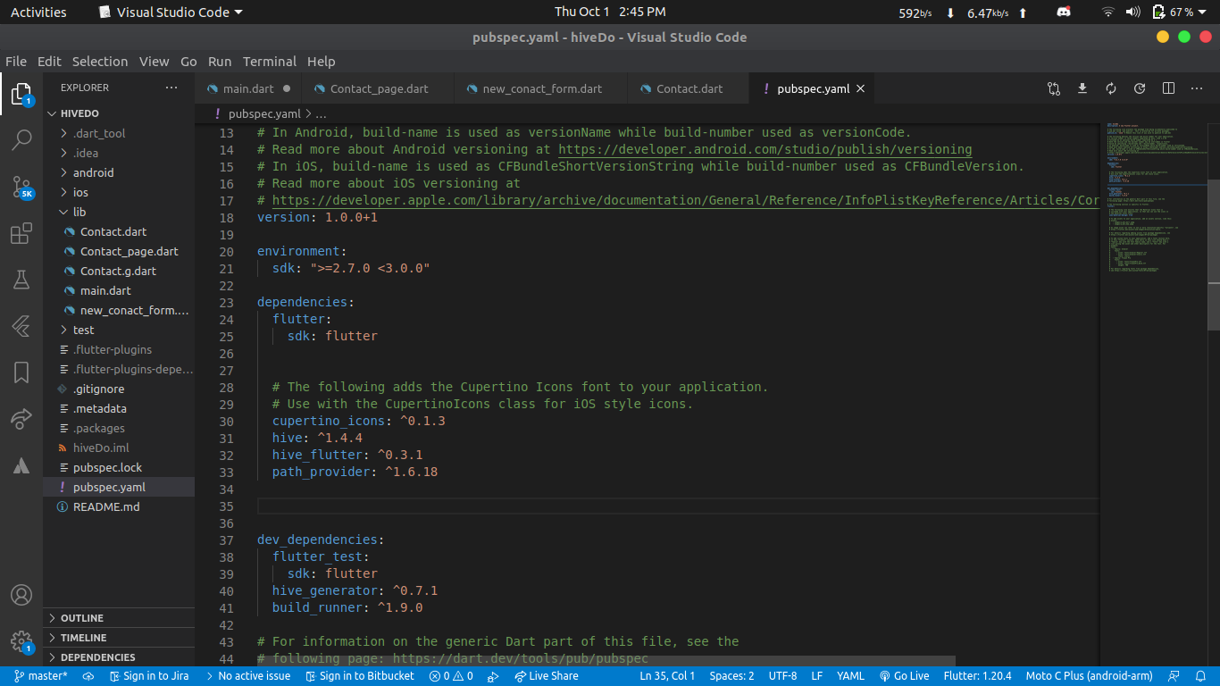Open notifications bell in status bar
The image size is (1220, 686).
pos(1201,676)
